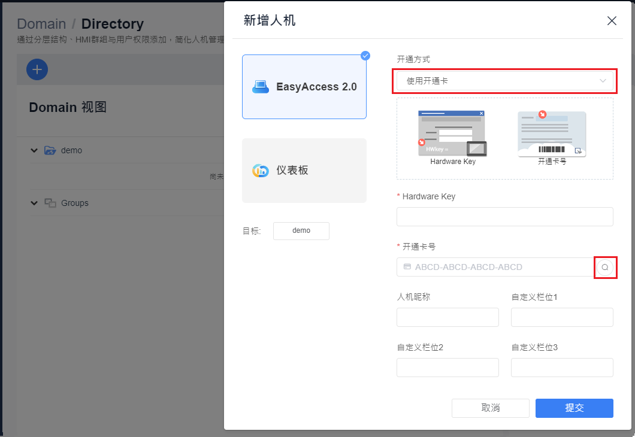Click the Domain breadcrumb link

coord(41,24)
